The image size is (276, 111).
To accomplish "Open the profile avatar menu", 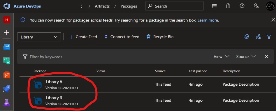I will click(270, 6).
